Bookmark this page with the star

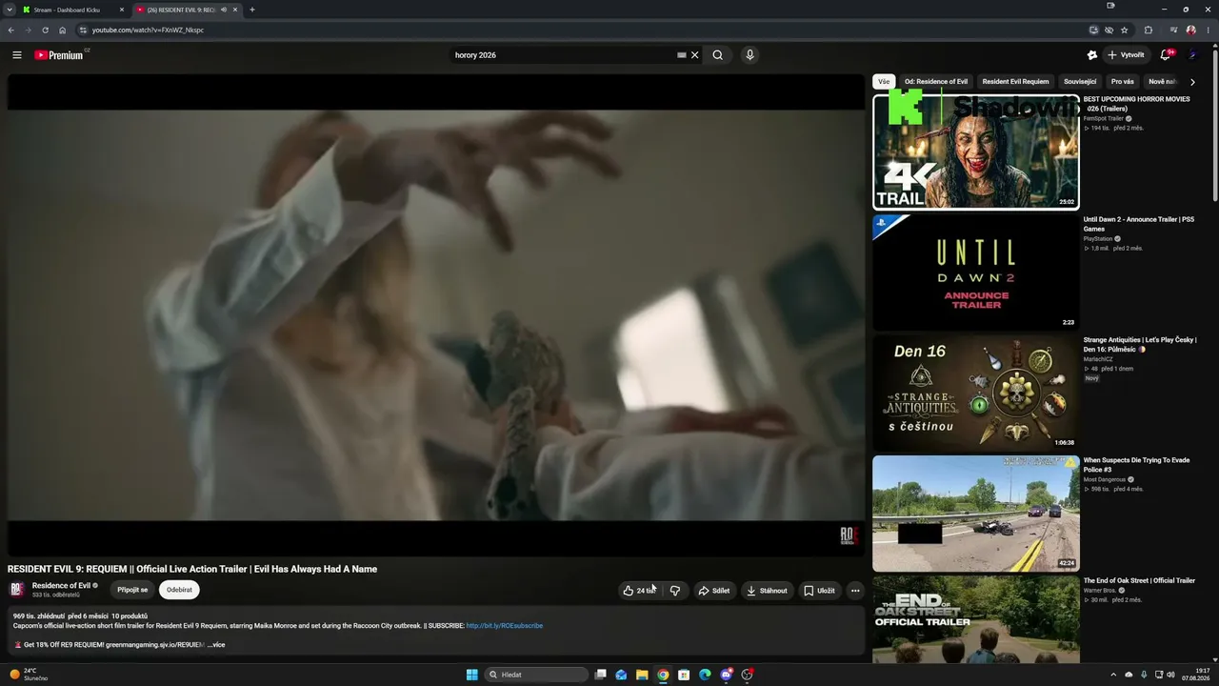[x=1125, y=30]
